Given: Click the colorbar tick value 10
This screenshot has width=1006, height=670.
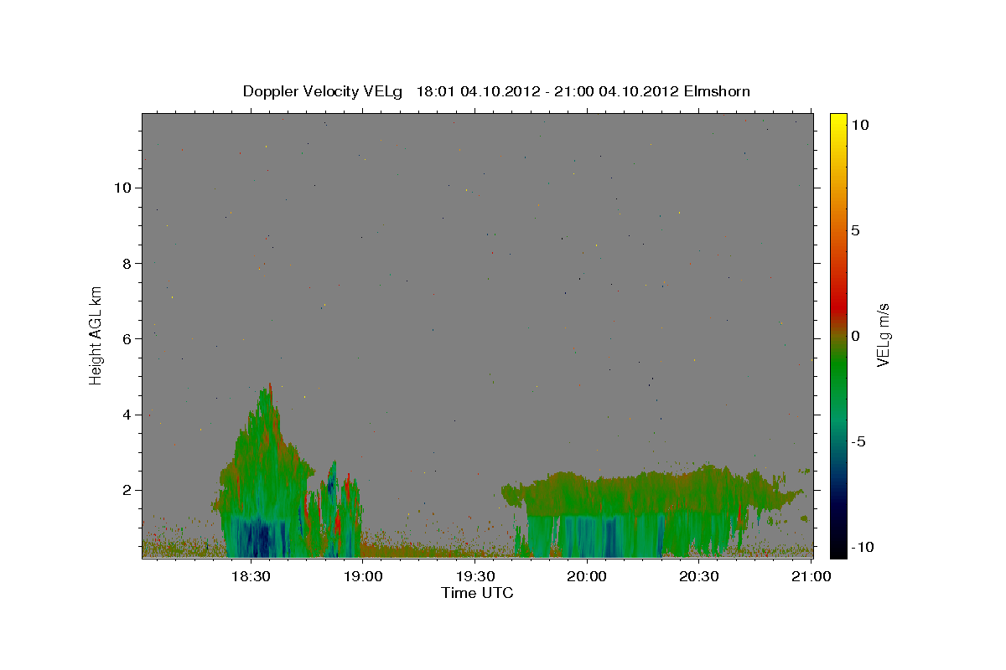Looking at the screenshot, I should tap(860, 124).
